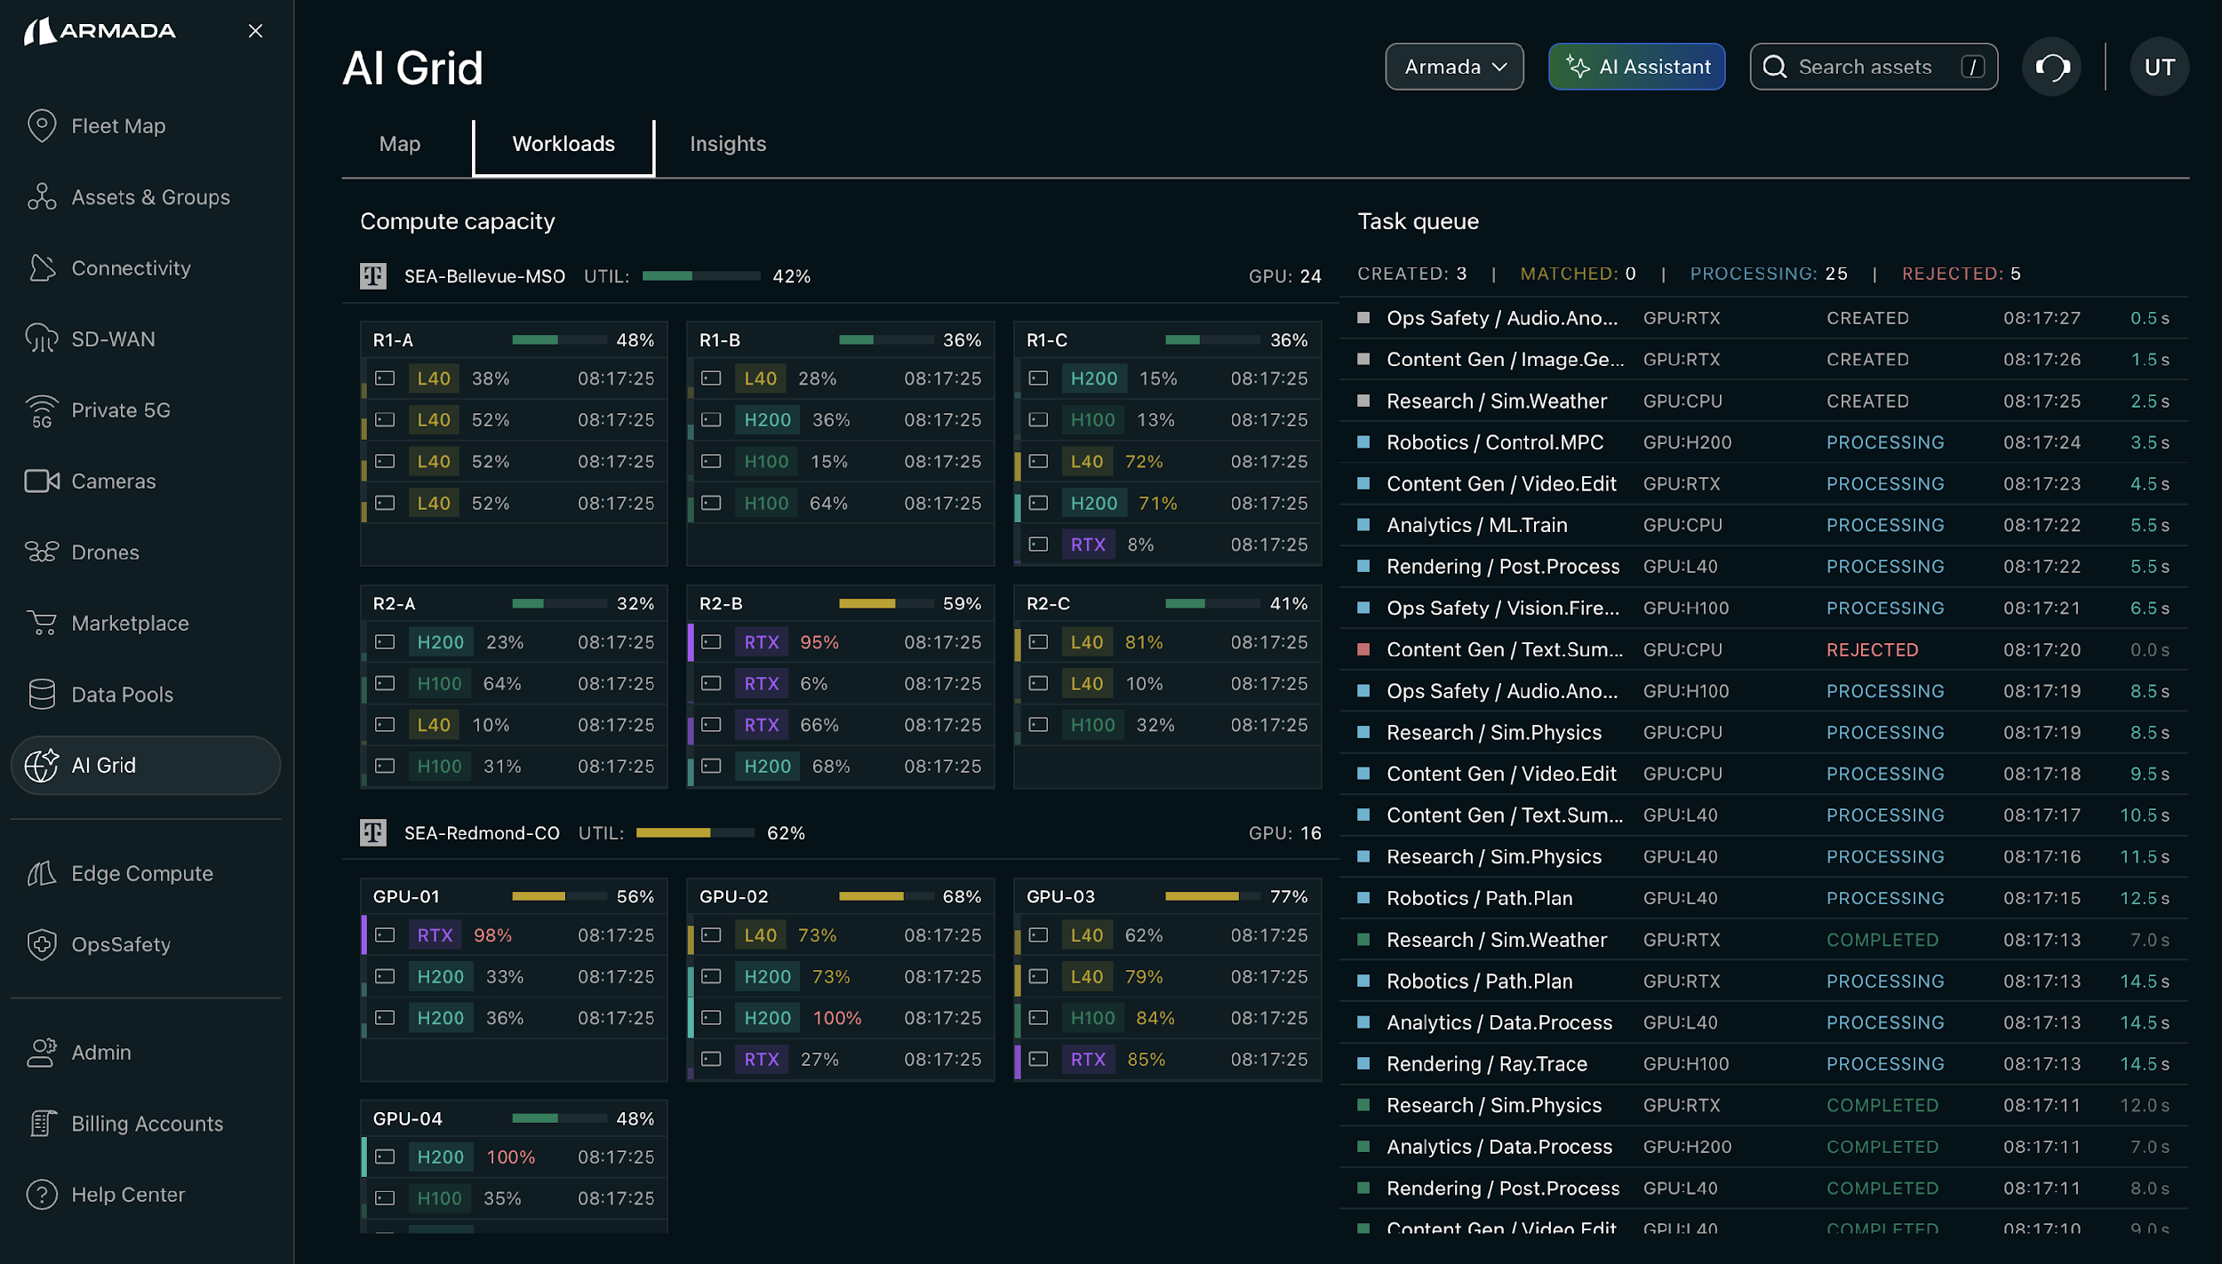Show only CREATED tasks in the queue

click(x=1411, y=274)
